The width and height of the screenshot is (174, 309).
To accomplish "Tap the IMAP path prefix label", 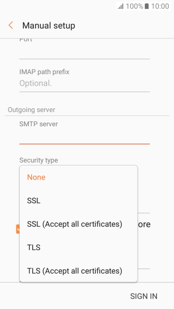I will [x=44, y=72].
